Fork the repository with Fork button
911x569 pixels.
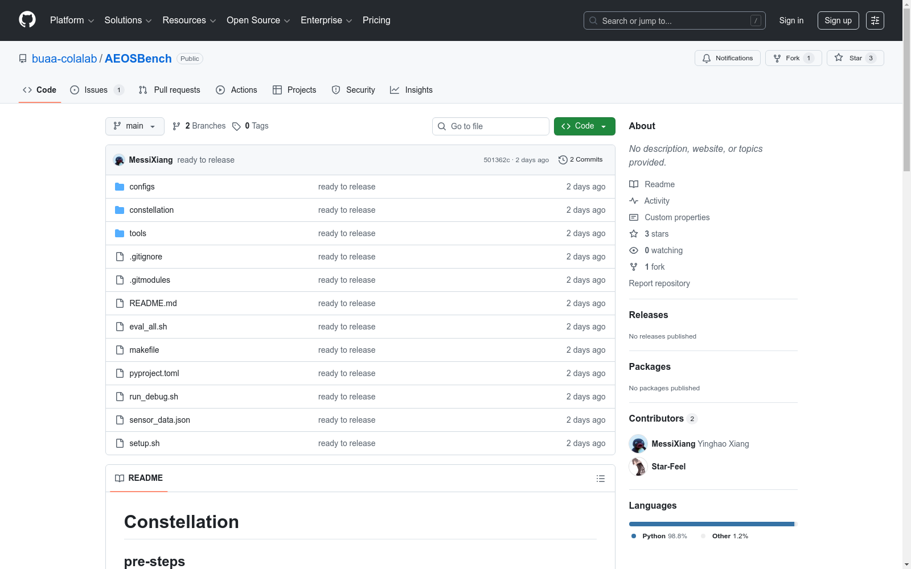pyautogui.click(x=794, y=58)
